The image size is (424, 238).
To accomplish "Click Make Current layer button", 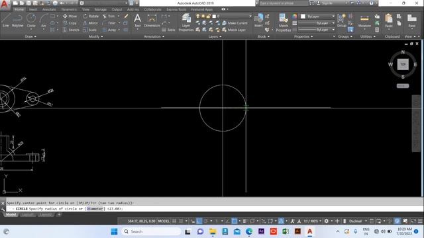I will 235,23.
